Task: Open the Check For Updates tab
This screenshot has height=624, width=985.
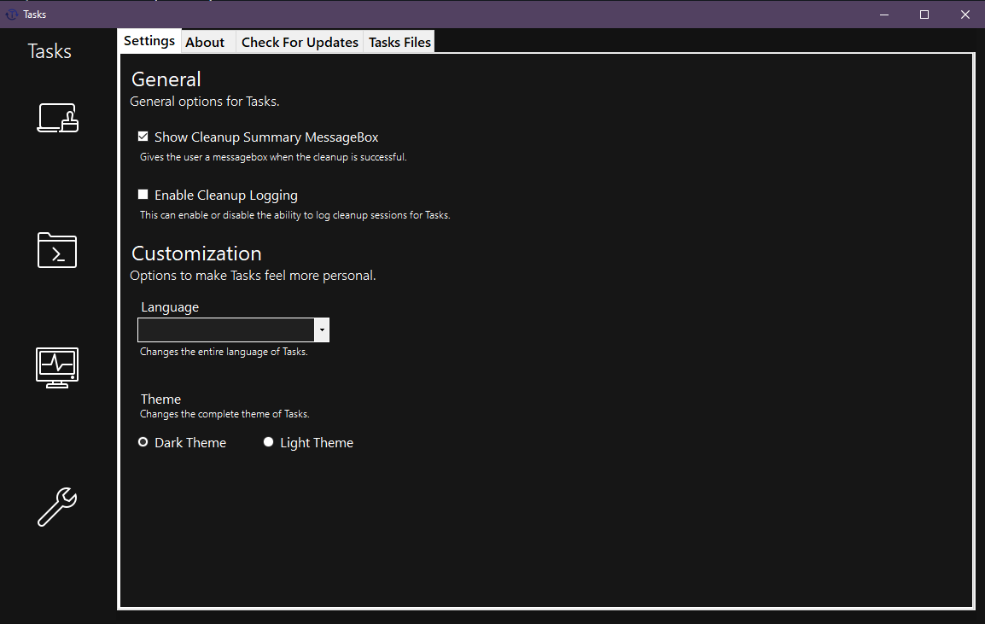Action: tap(300, 42)
